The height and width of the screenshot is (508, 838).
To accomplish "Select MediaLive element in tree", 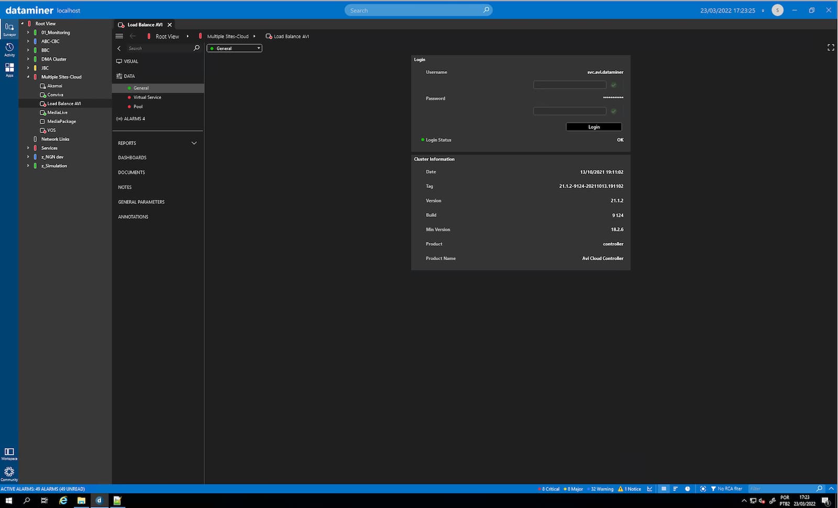I will point(57,113).
